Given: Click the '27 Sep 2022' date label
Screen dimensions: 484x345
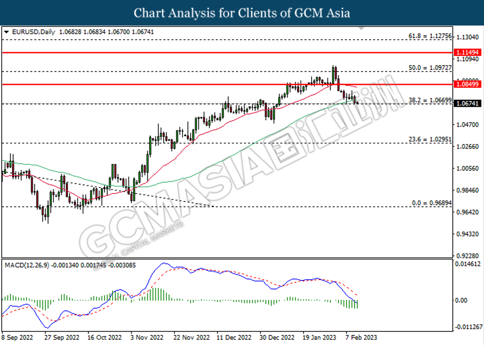Looking at the screenshot, I should [62, 338].
